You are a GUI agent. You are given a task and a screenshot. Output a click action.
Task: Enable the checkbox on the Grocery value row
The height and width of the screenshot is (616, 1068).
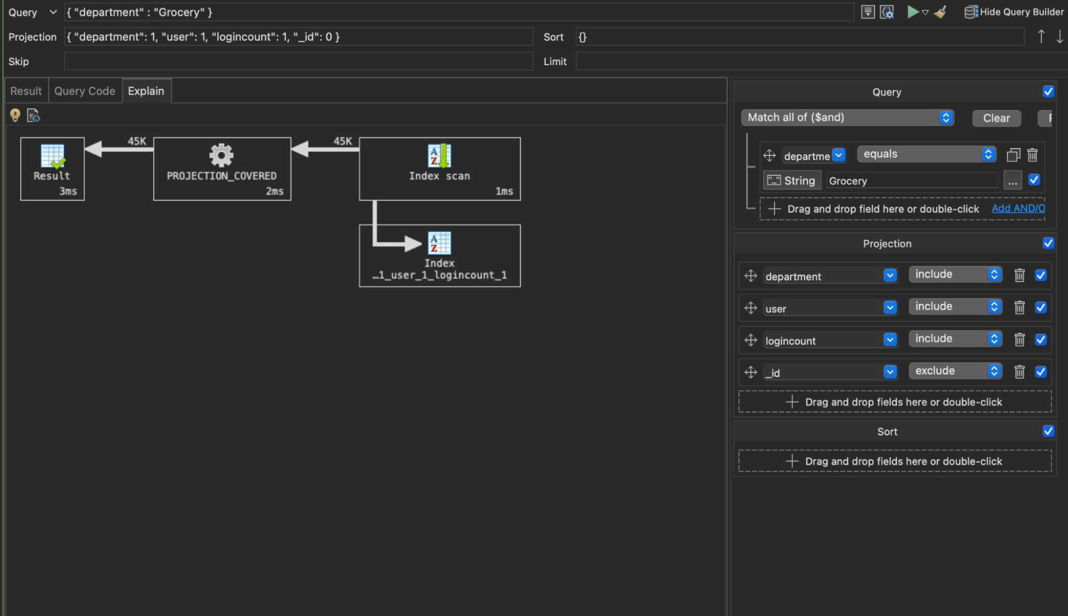click(x=1034, y=180)
